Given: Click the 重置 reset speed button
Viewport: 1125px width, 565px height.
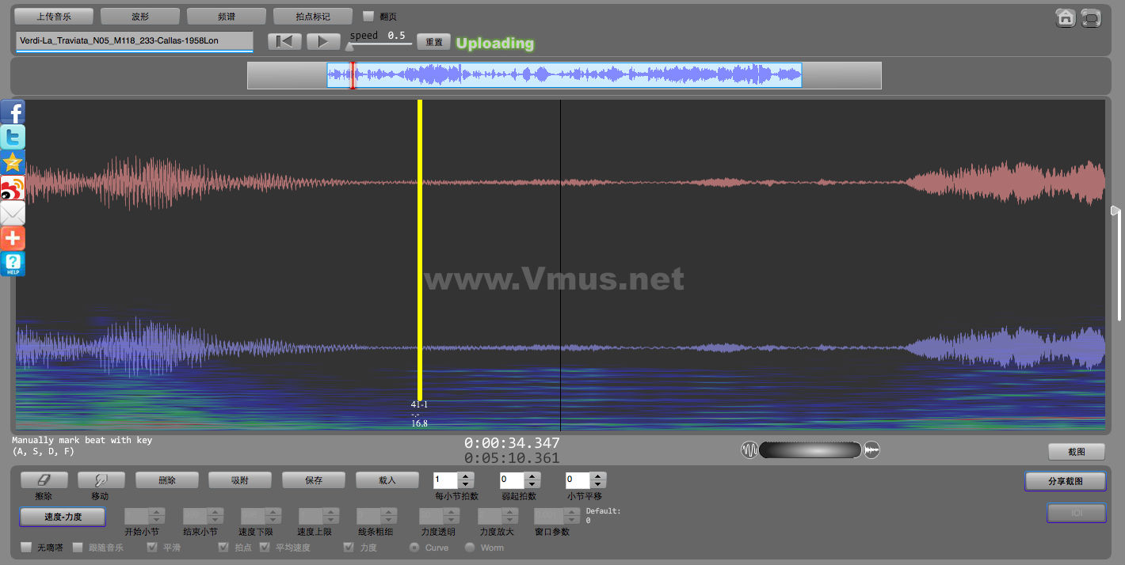Looking at the screenshot, I should pos(434,42).
